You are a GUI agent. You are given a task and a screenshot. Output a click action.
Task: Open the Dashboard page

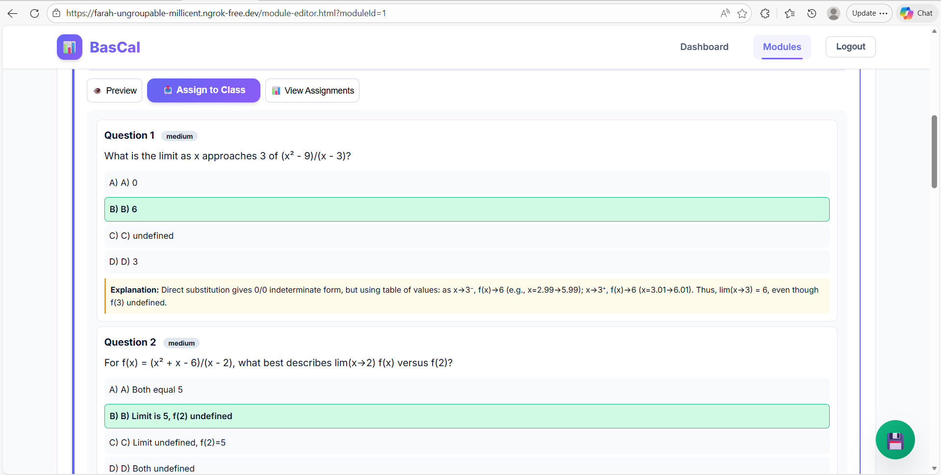click(x=704, y=47)
